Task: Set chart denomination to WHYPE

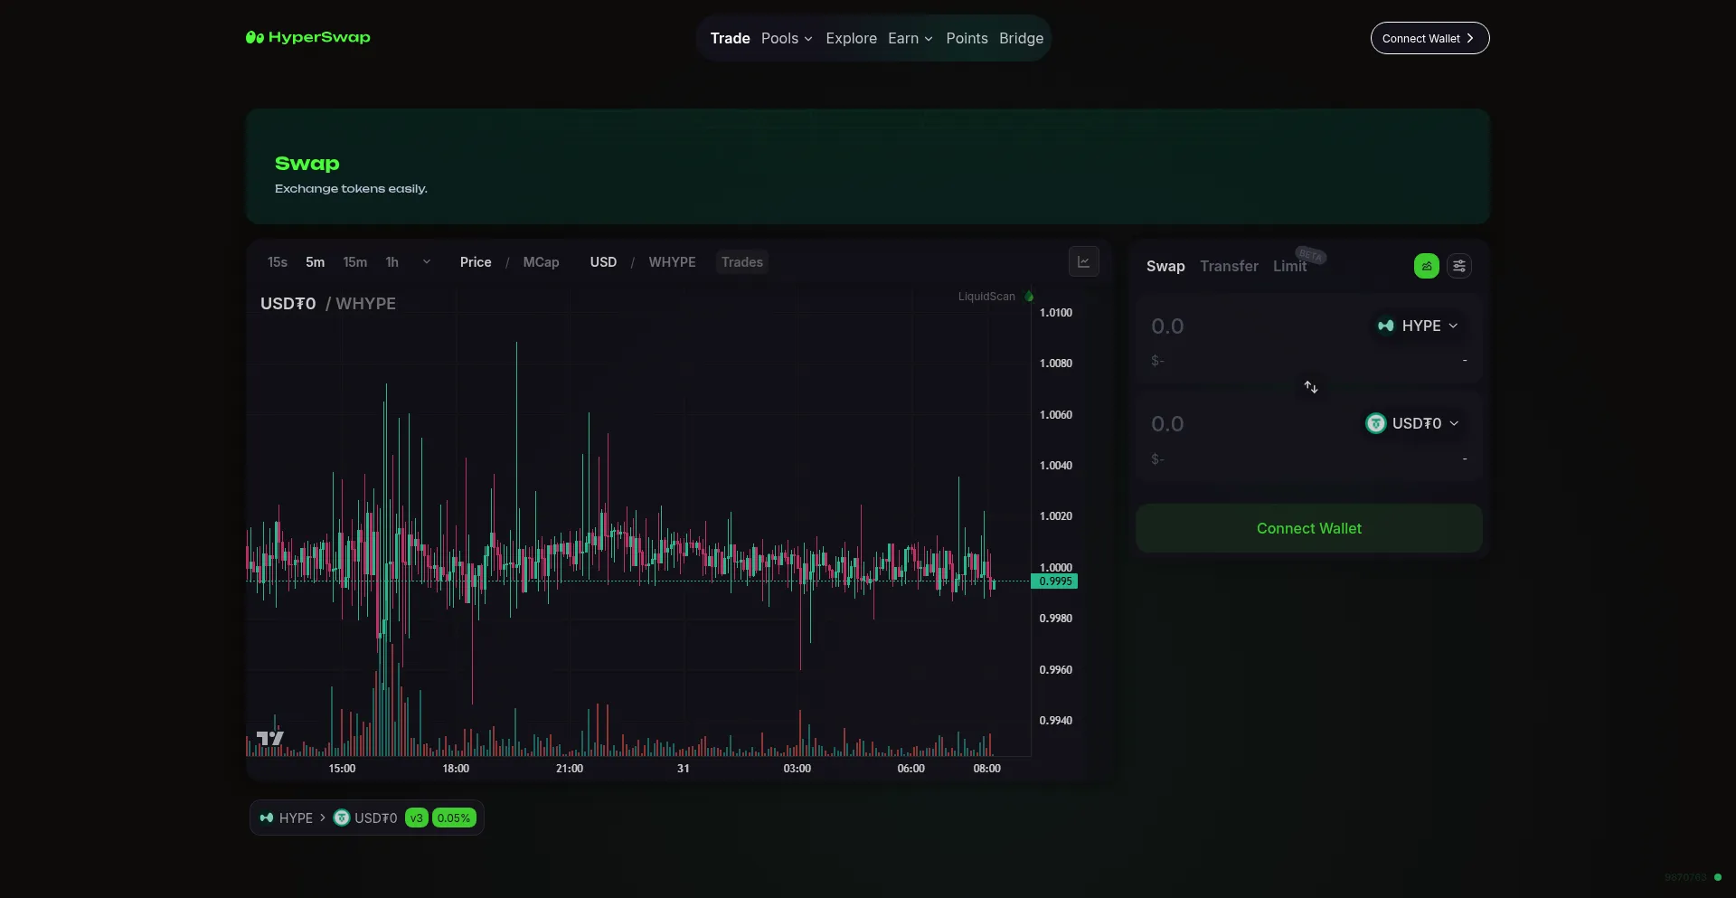Action: tap(672, 262)
